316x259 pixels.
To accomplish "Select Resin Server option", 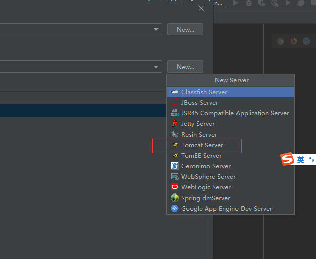I will tap(230, 135).
